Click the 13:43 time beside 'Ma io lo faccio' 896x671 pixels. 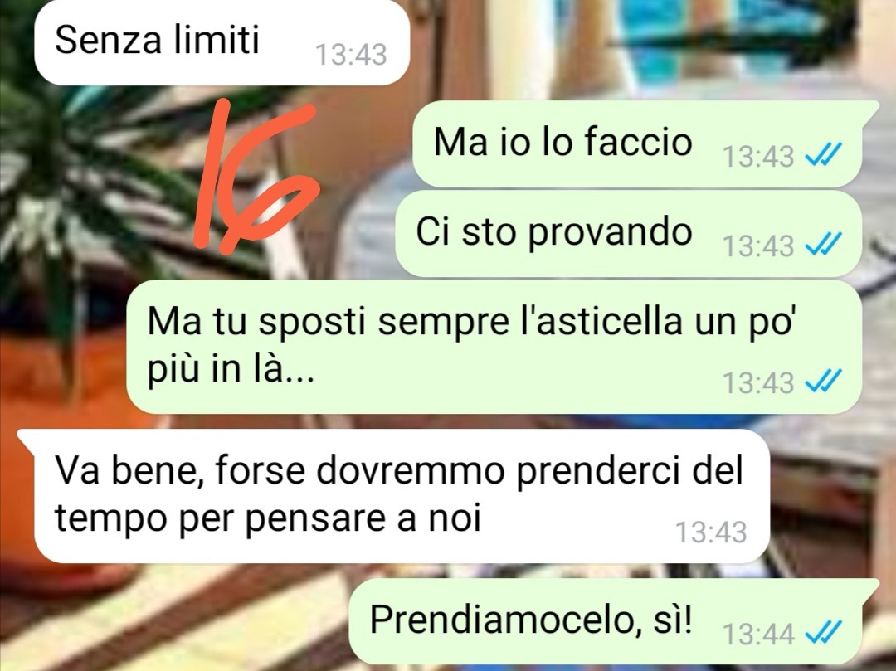click(x=758, y=156)
